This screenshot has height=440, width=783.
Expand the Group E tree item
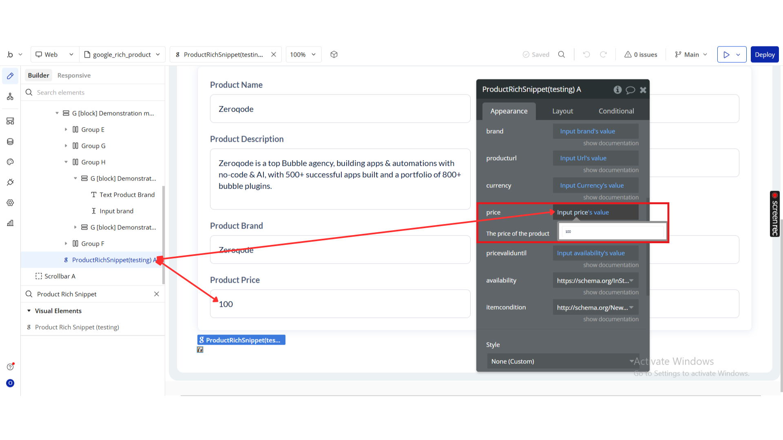[66, 130]
